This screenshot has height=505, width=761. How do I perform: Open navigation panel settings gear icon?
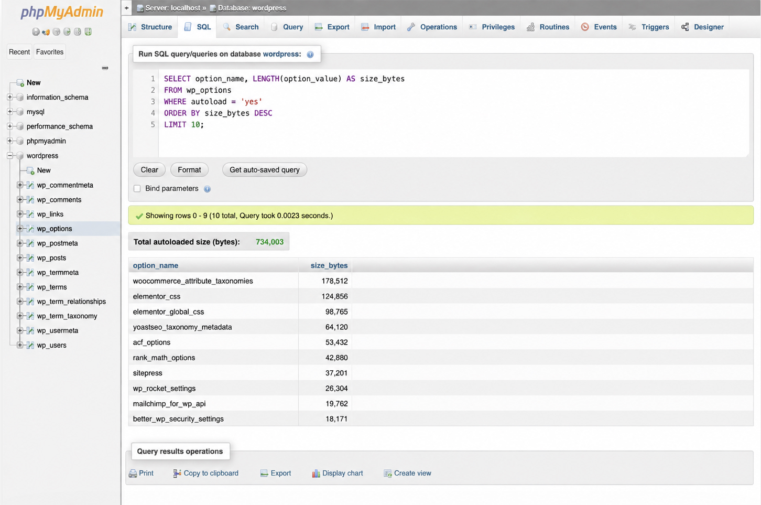pyautogui.click(x=78, y=31)
